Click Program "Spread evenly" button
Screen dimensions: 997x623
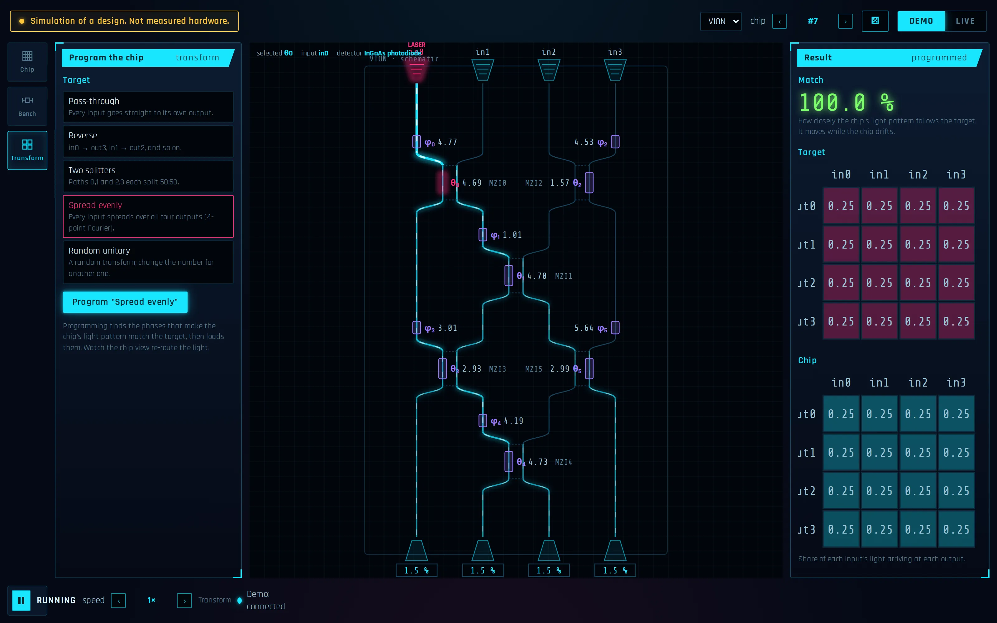[x=125, y=302]
